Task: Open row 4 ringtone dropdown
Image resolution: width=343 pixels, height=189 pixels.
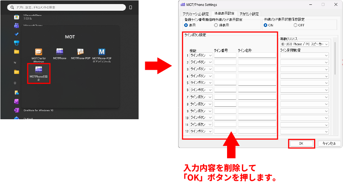Action: pyautogui.click(x=304, y=76)
